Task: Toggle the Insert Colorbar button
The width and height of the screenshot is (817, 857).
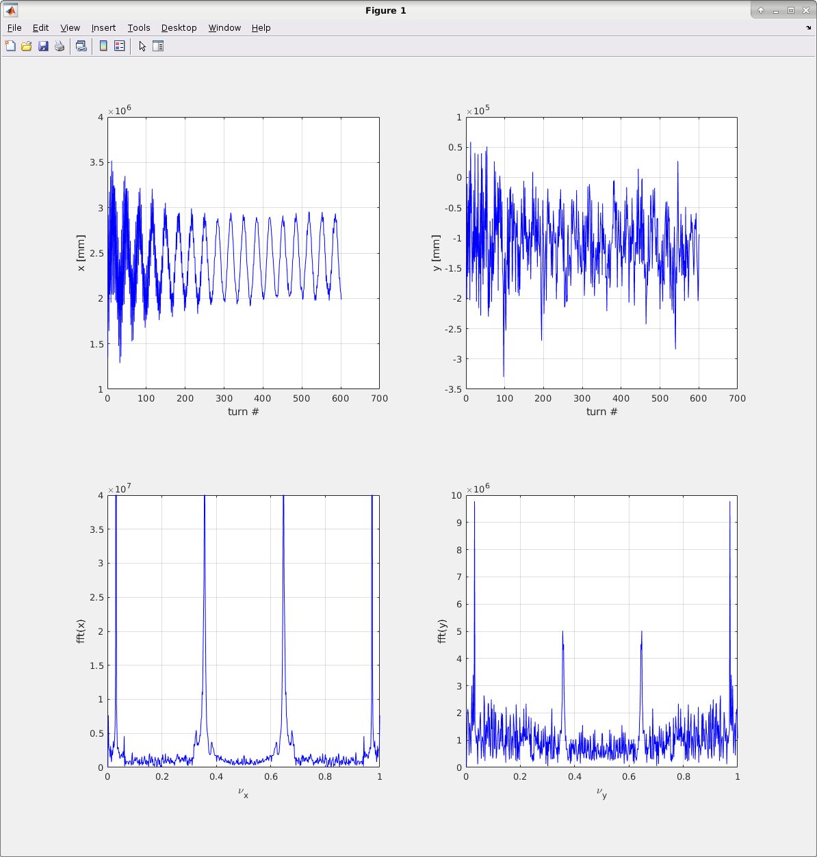Action: 103,46
